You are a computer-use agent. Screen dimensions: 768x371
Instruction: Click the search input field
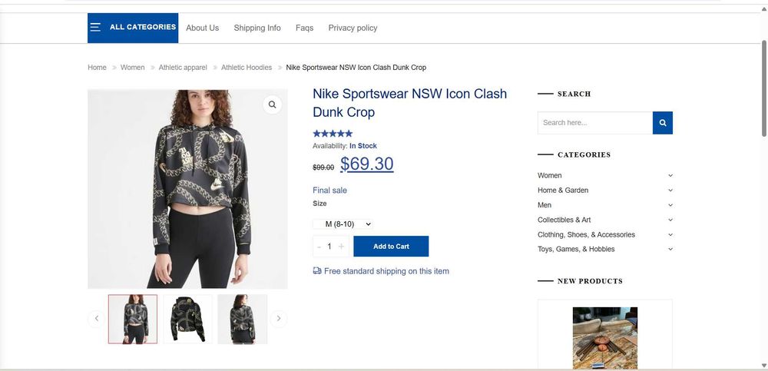tap(595, 123)
